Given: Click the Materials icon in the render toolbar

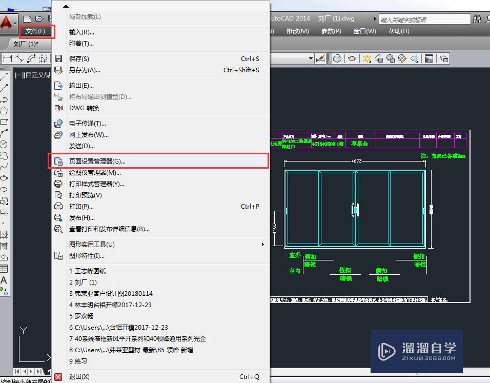Looking at the screenshot, I should 390,58.
